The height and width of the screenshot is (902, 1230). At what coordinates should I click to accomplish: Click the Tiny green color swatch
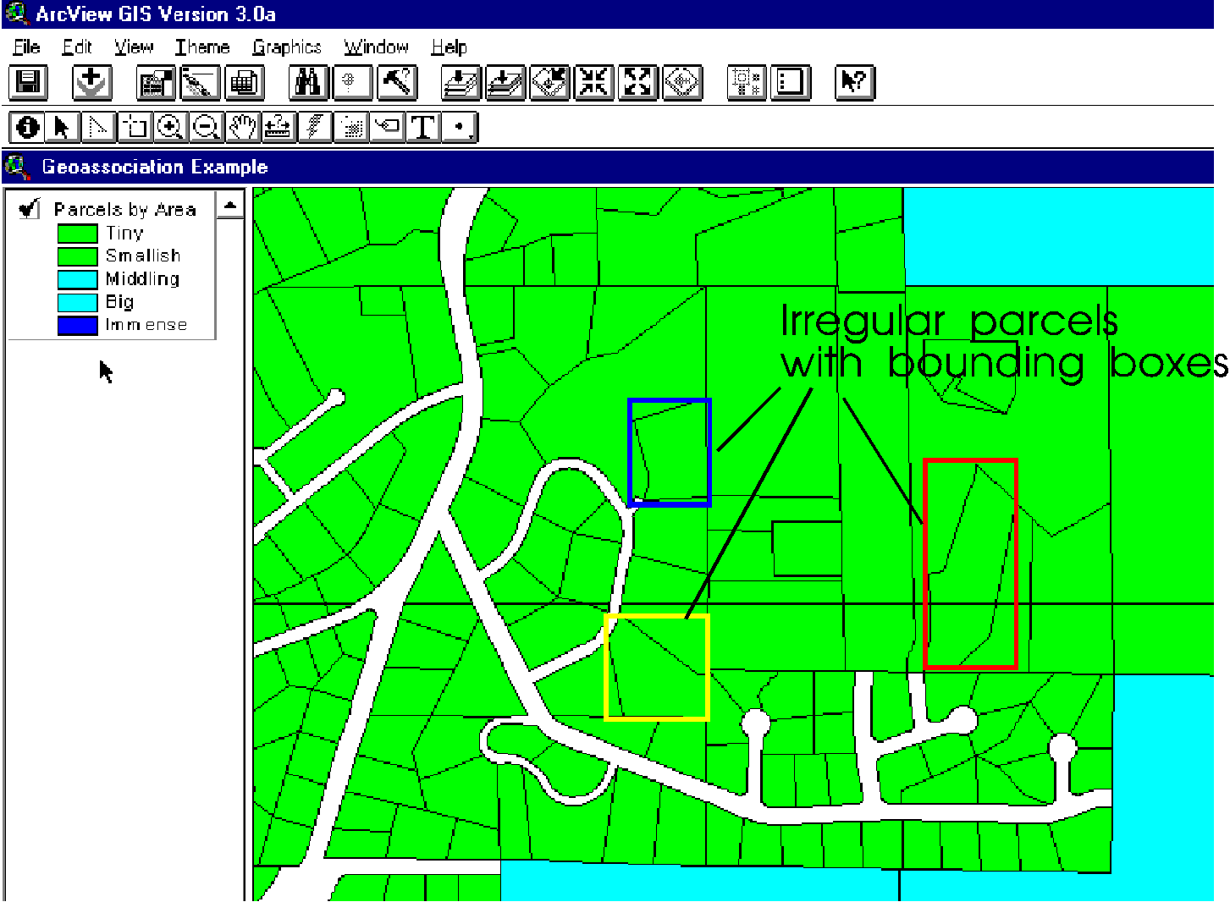(x=76, y=233)
